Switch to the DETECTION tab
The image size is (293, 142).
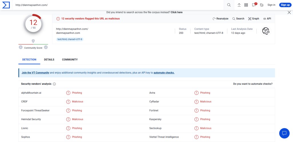tap(29, 60)
